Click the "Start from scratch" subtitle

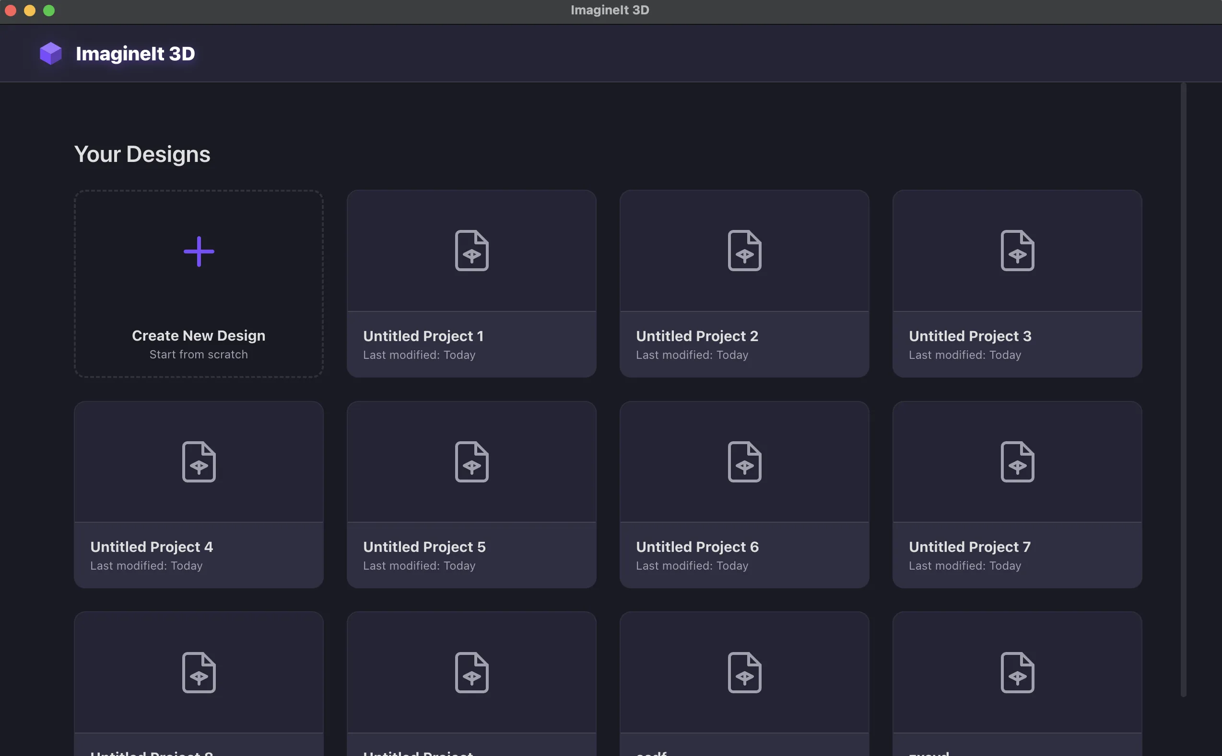[x=199, y=355]
